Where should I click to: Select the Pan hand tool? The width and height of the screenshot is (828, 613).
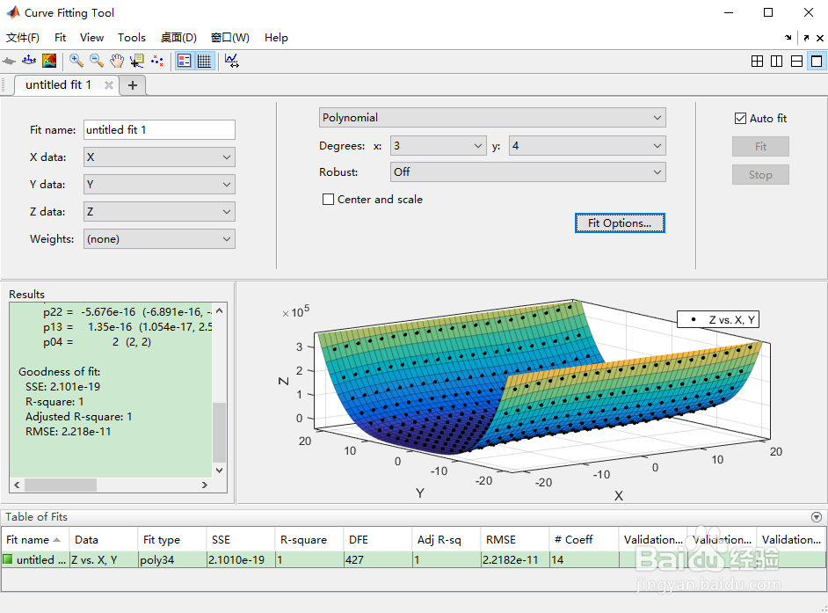click(x=117, y=62)
